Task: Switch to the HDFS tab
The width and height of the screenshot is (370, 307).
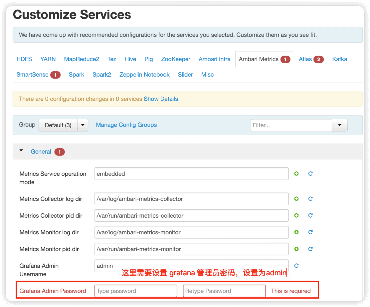Action: 24,59
